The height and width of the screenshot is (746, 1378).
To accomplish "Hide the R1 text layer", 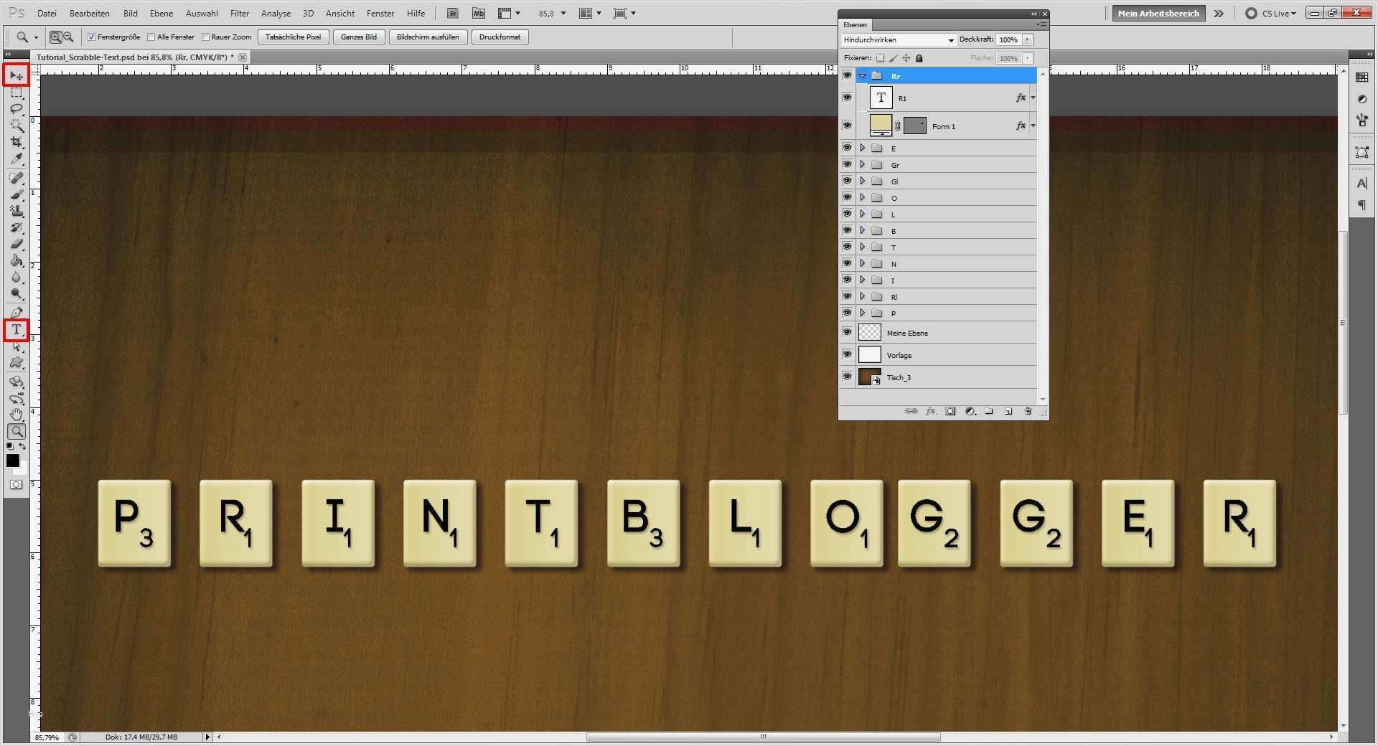I will click(x=847, y=97).
